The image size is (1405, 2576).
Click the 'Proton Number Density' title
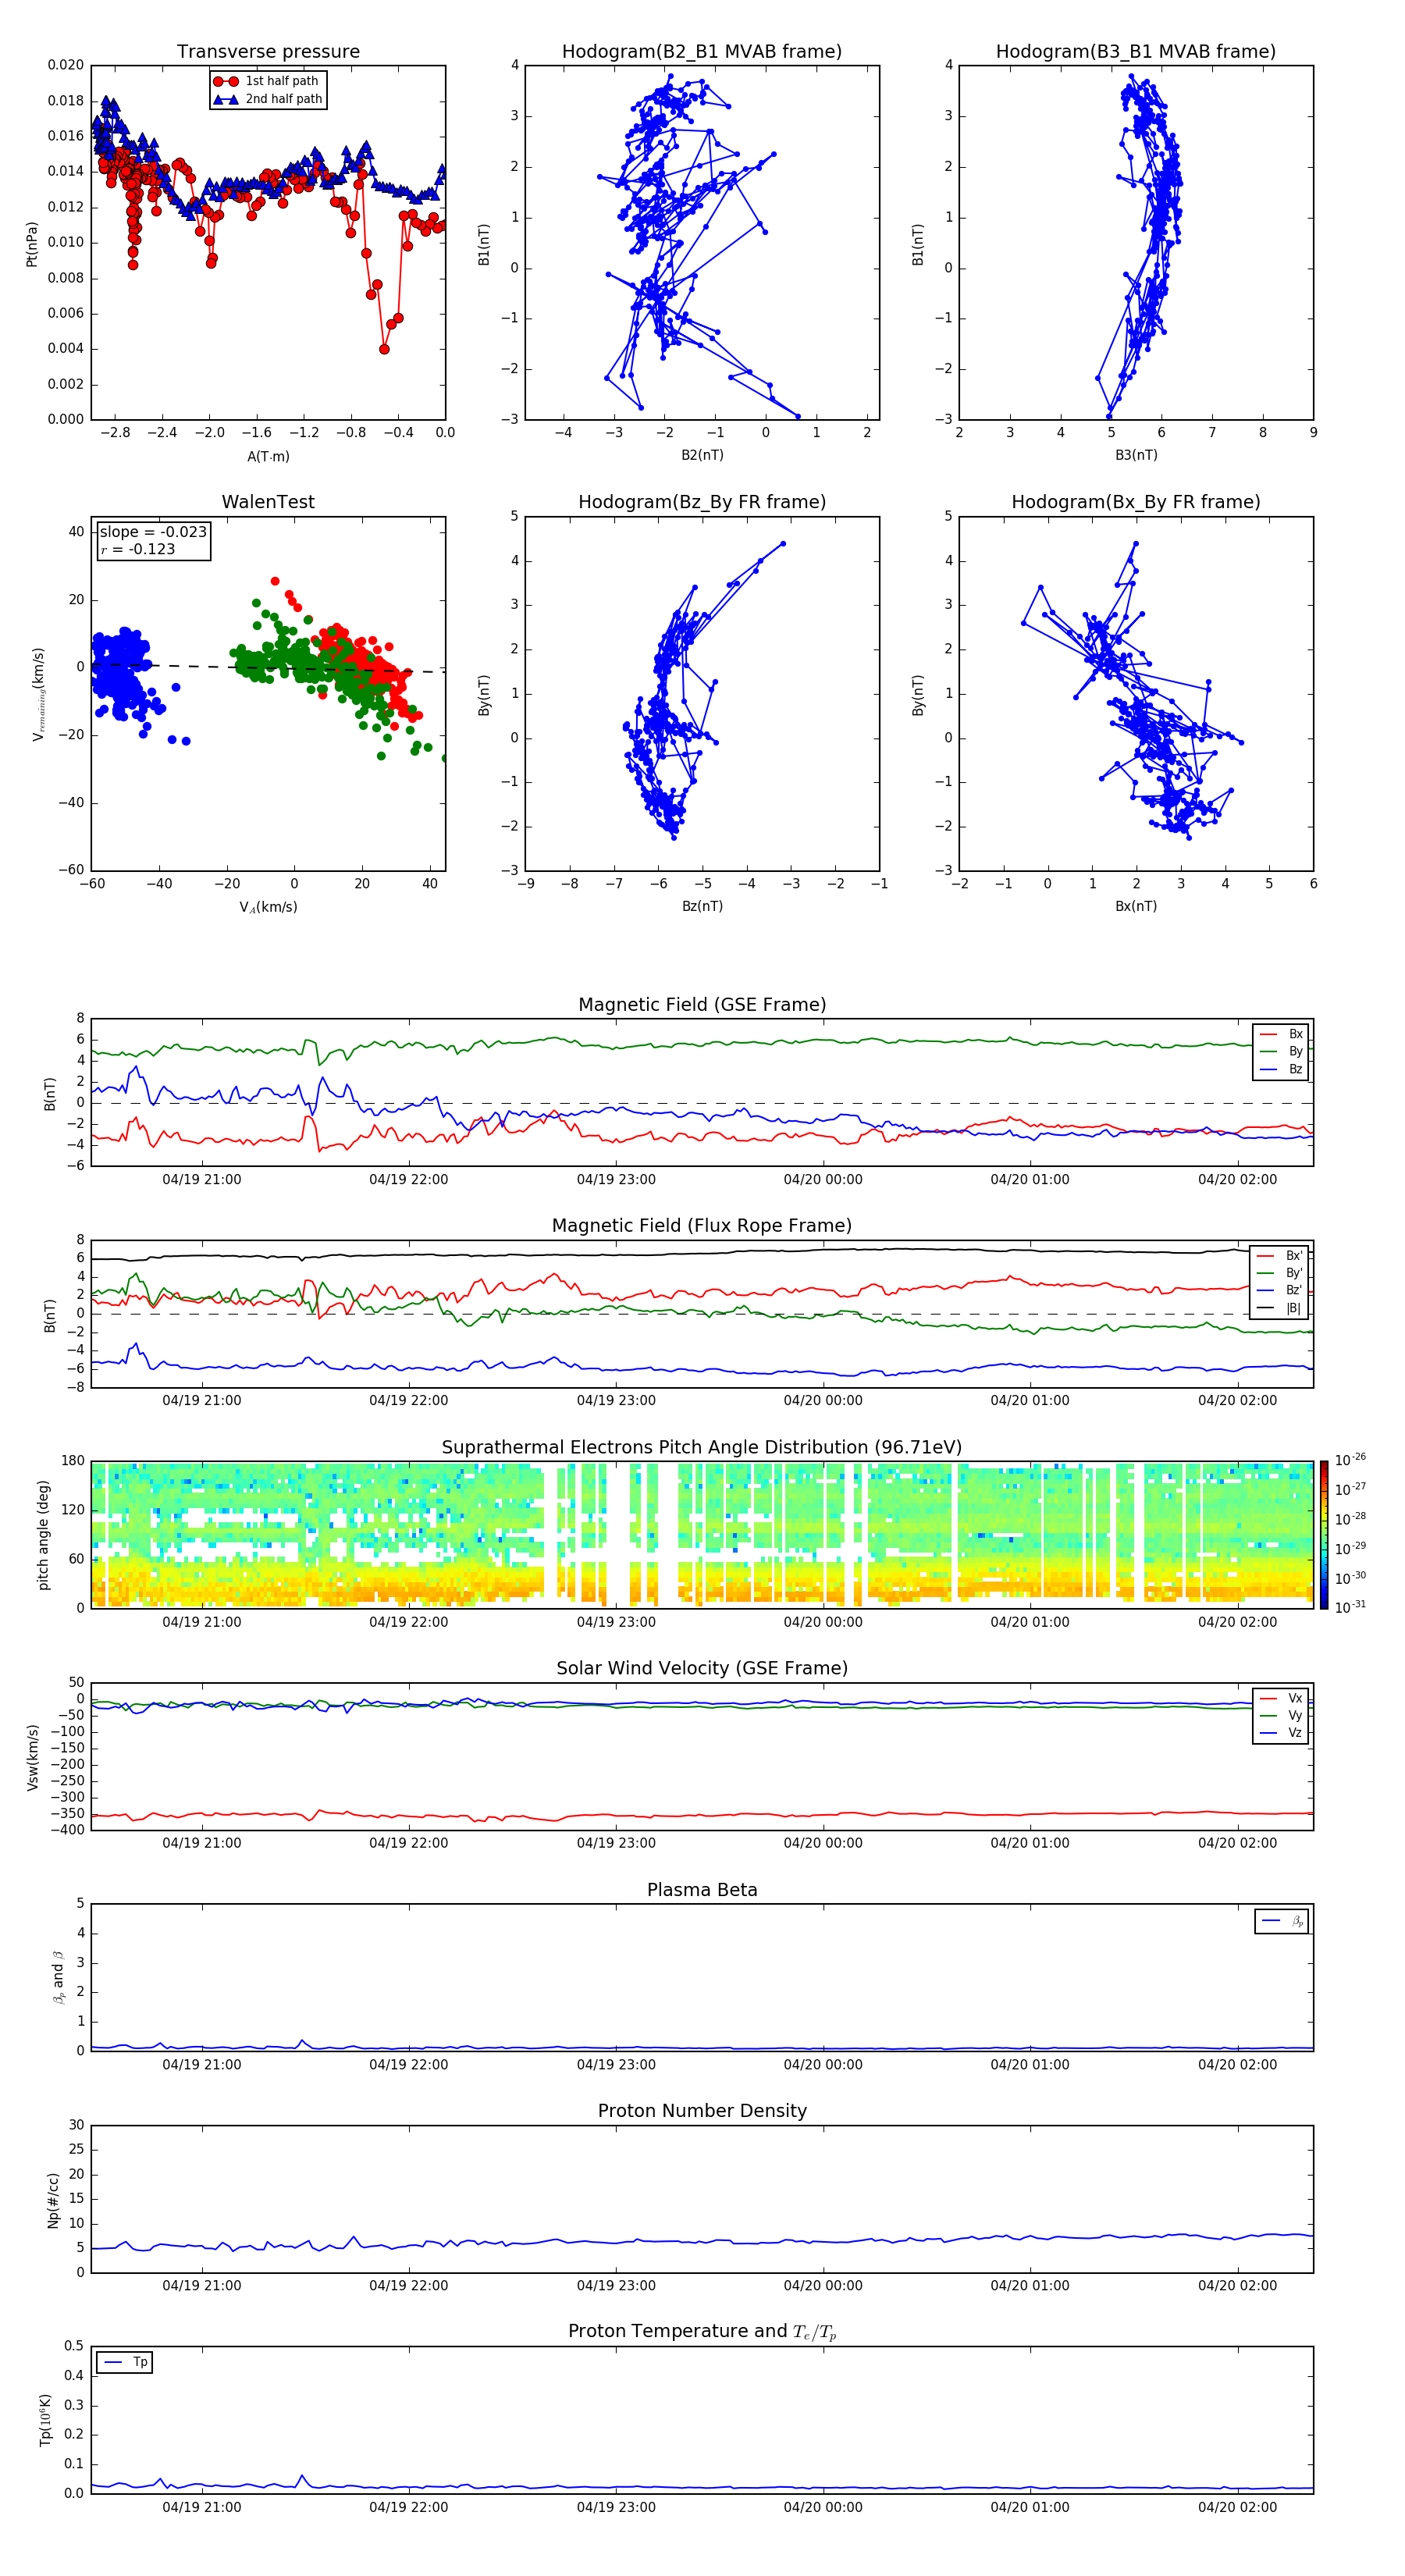[702, 2111]
